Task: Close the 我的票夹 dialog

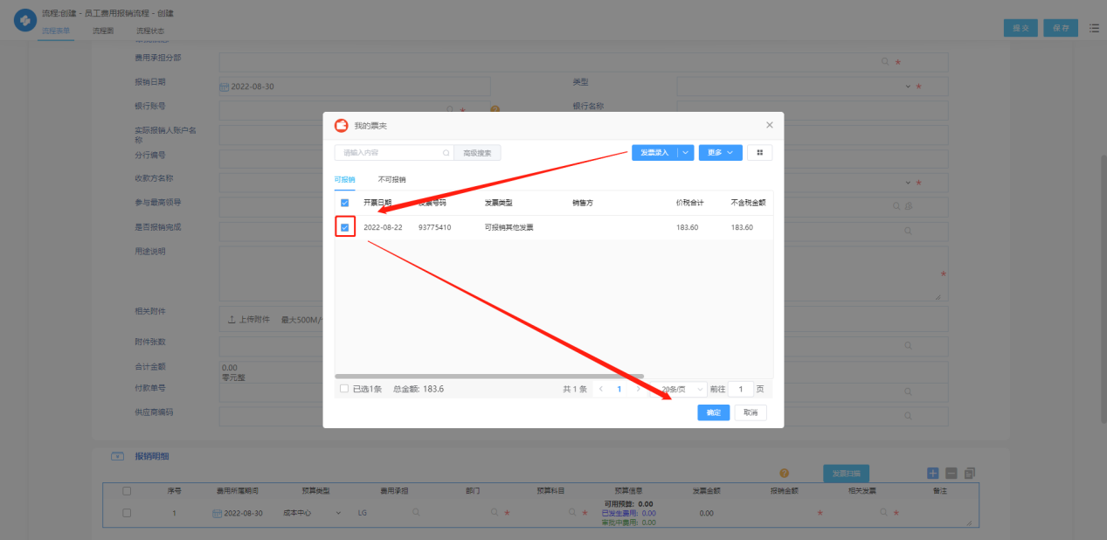Action: pyautogui.click(x=769, y=125)
